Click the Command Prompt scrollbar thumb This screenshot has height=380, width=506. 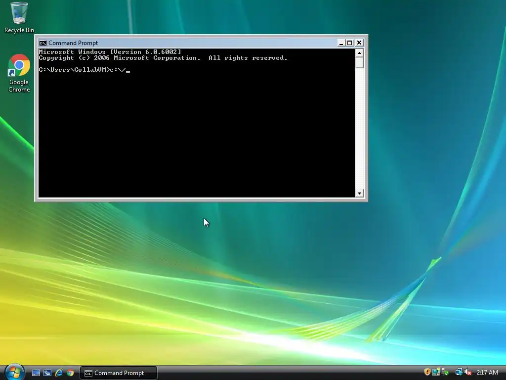pyautogui.click(x=359, y=62)
